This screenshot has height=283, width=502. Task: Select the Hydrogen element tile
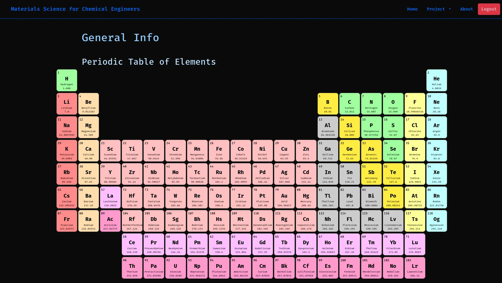click(x=67, y=80)
